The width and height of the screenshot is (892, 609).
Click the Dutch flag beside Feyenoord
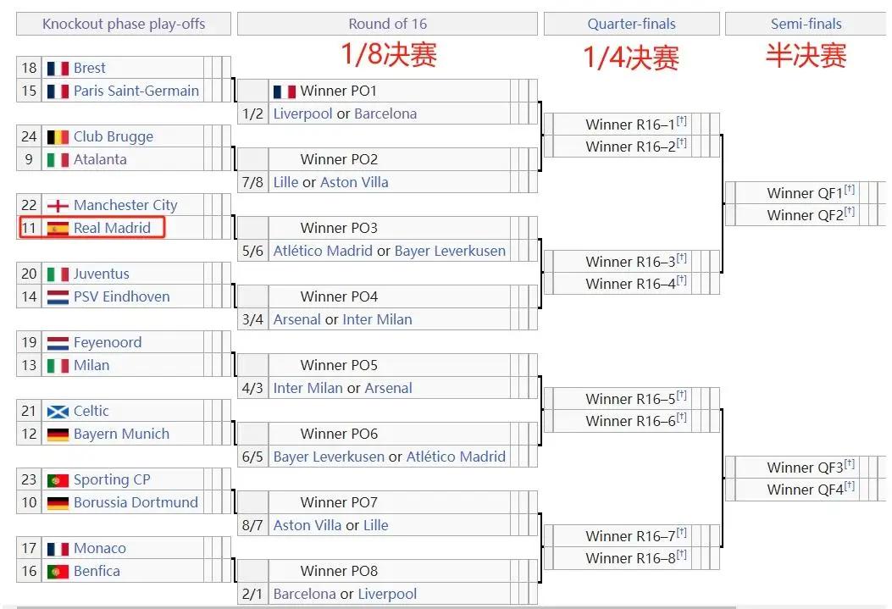[58, 343]
